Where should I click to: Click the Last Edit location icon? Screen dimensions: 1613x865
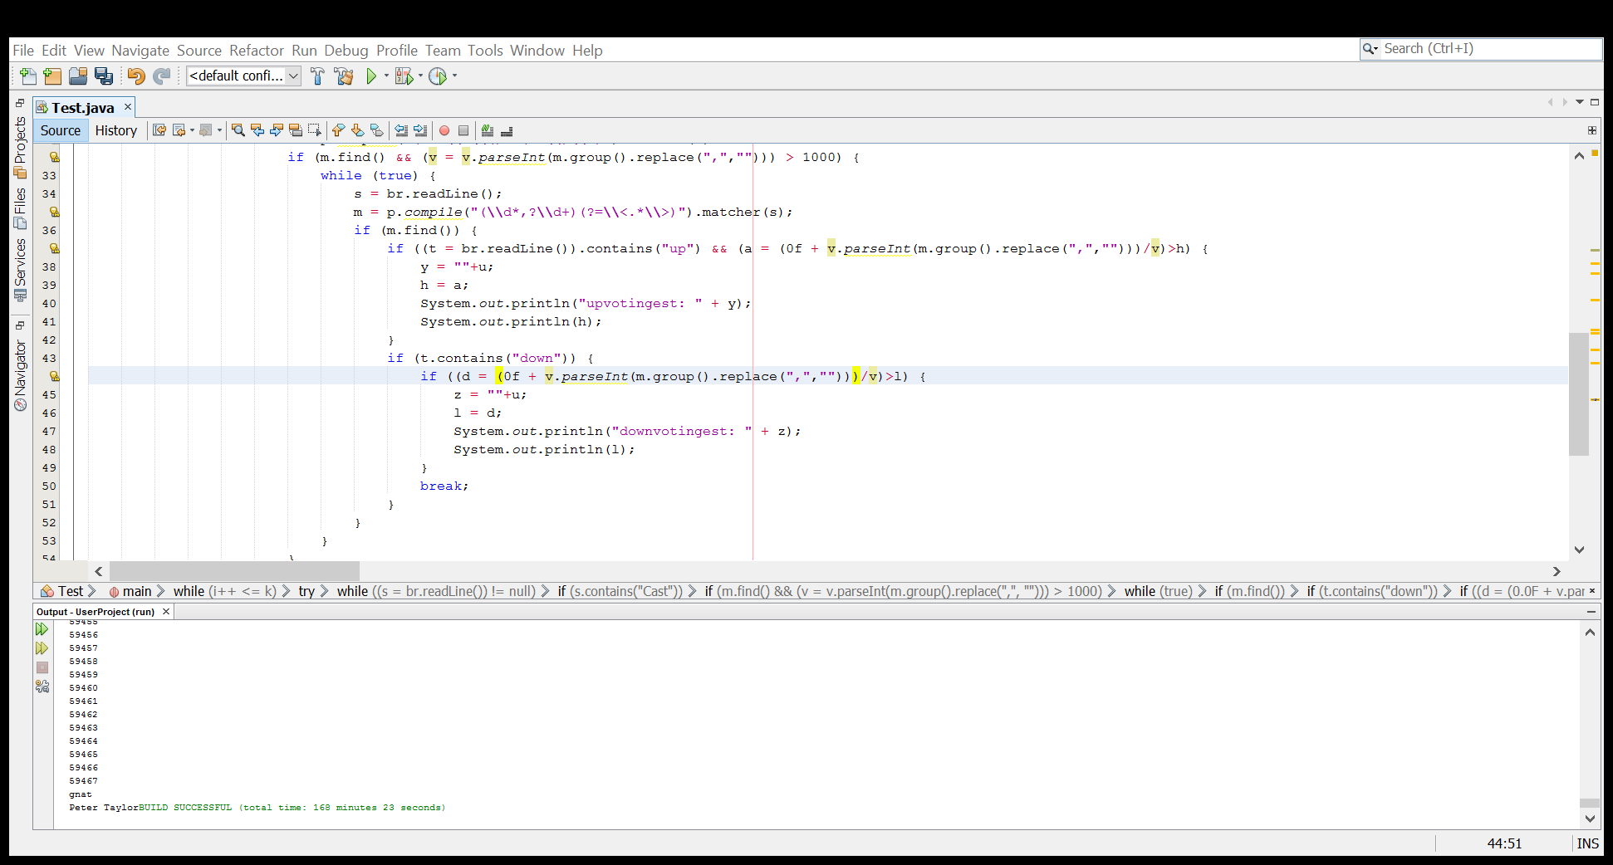(x=159, y=130)
